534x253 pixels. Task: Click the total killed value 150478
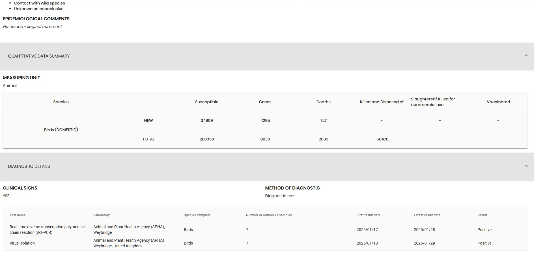[x=382, y=139]
